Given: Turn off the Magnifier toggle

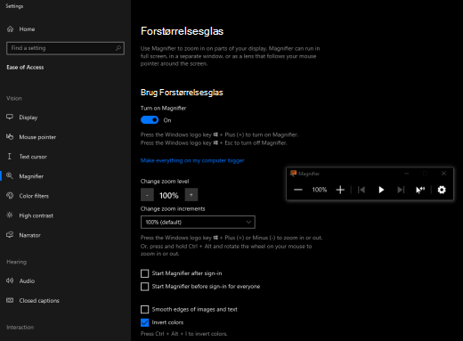Looking at the screenshot, I should [150, 120].
